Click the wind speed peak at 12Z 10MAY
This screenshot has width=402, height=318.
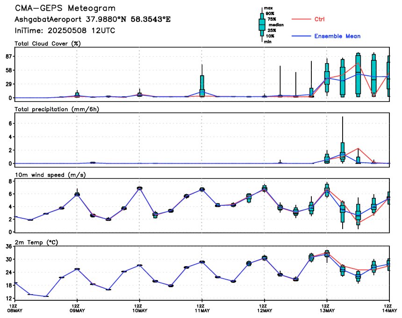(x=139, y=188)
